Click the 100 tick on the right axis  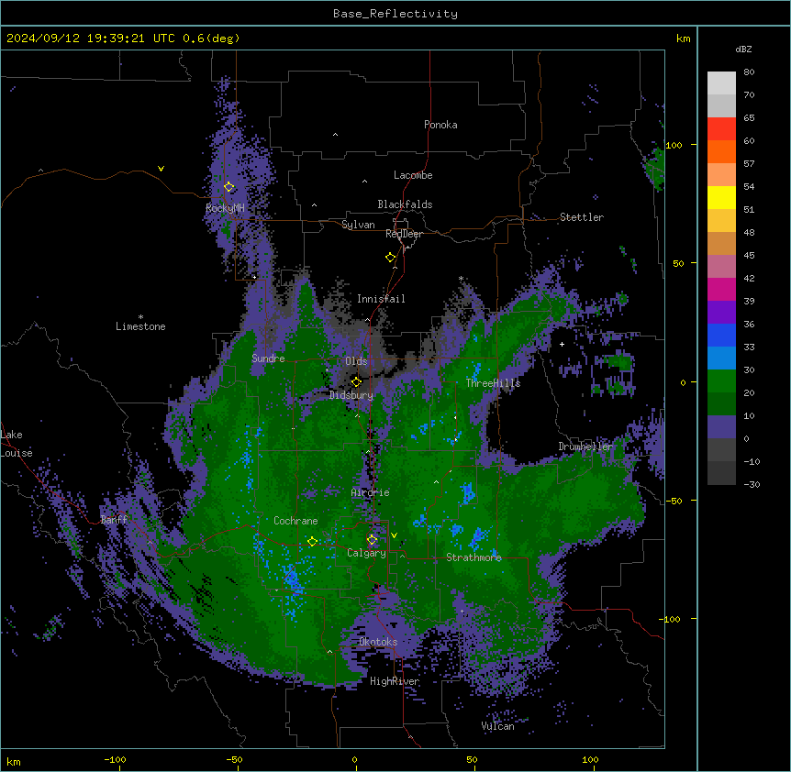674,145
